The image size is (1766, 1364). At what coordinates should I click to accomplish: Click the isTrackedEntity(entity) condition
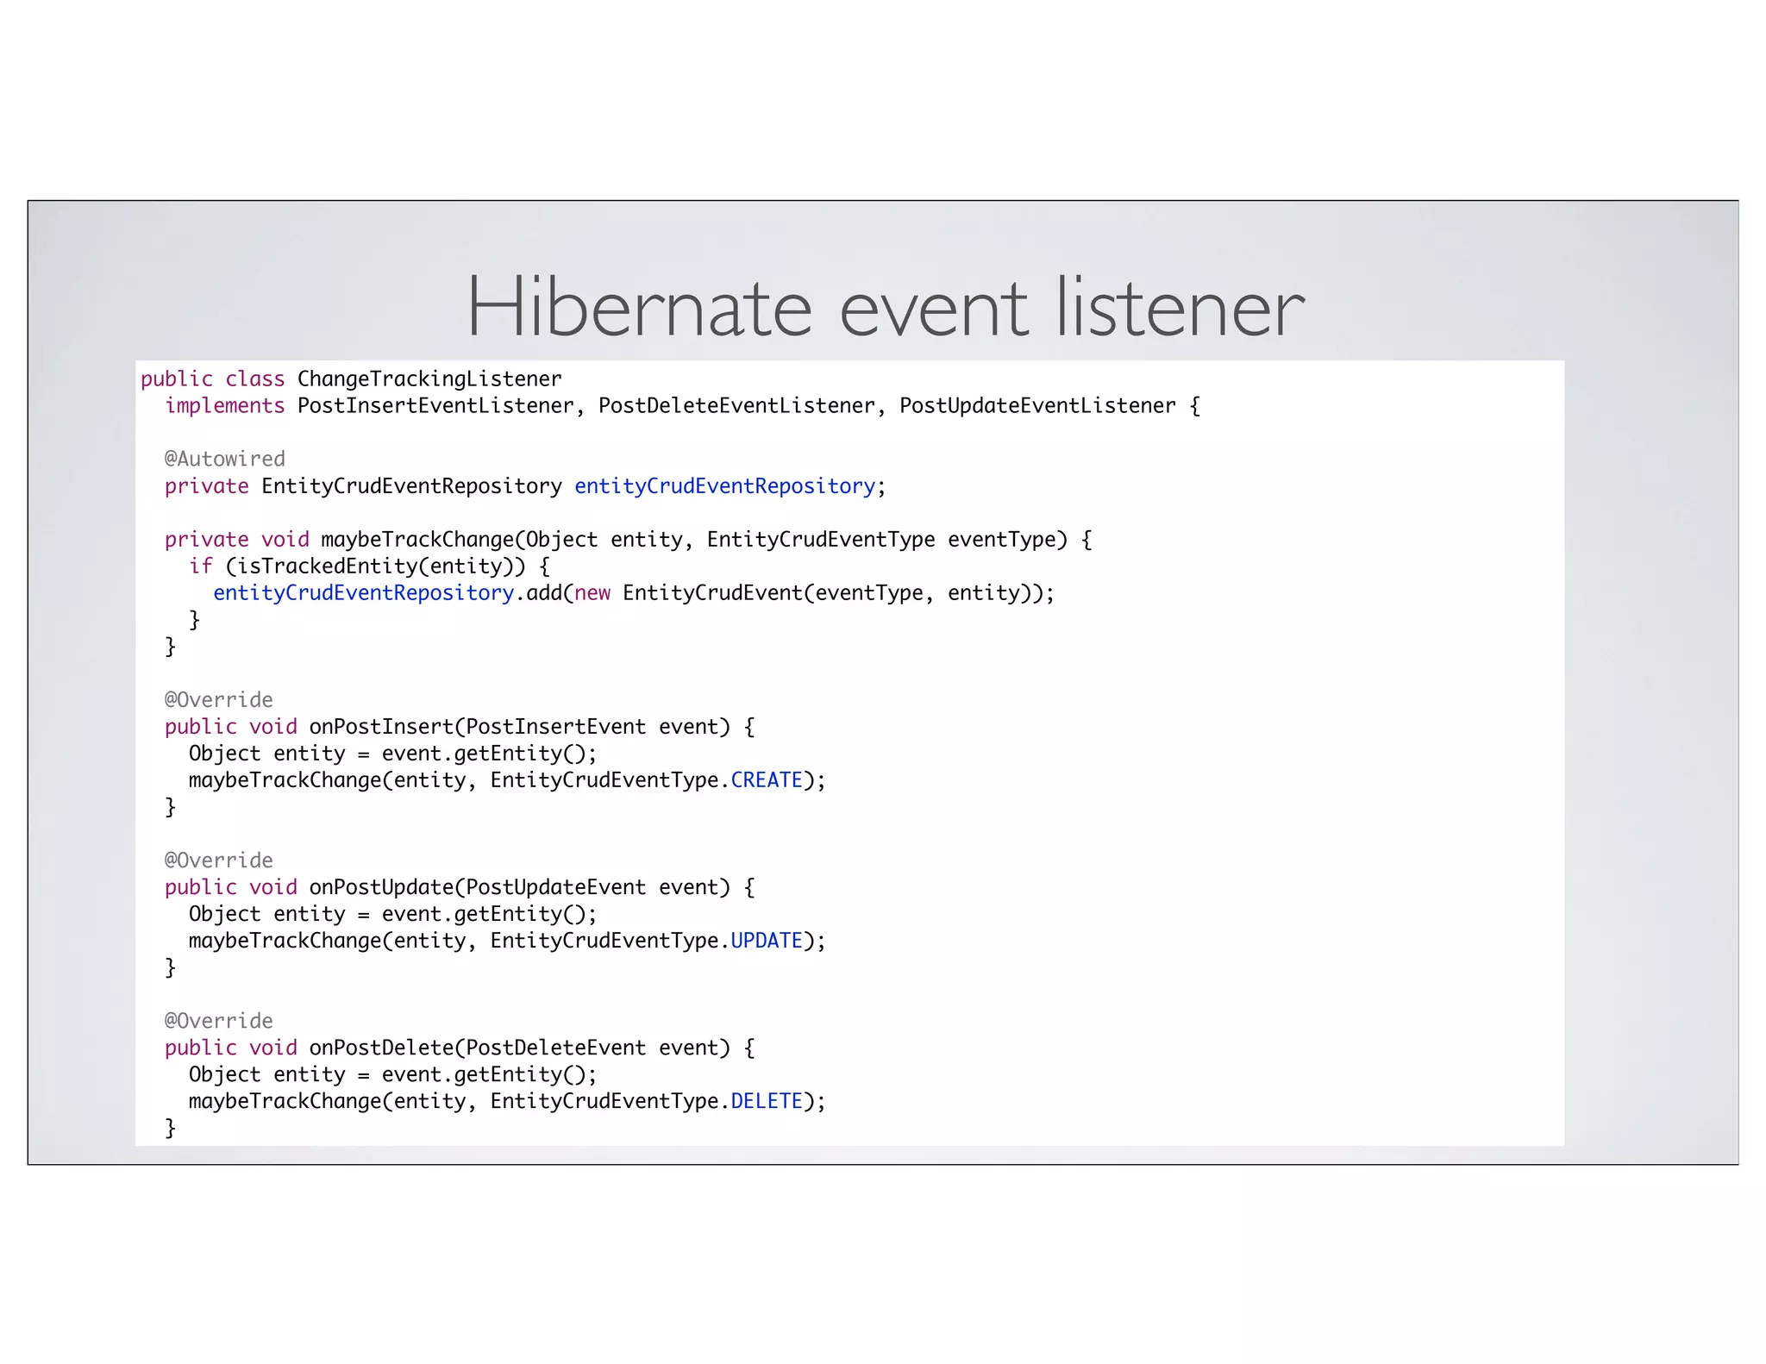click(x=374, y=566)
